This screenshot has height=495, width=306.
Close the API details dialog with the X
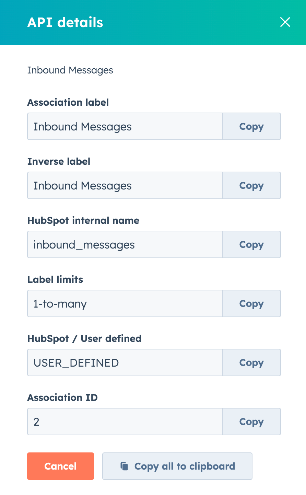(x=285, y=22)
